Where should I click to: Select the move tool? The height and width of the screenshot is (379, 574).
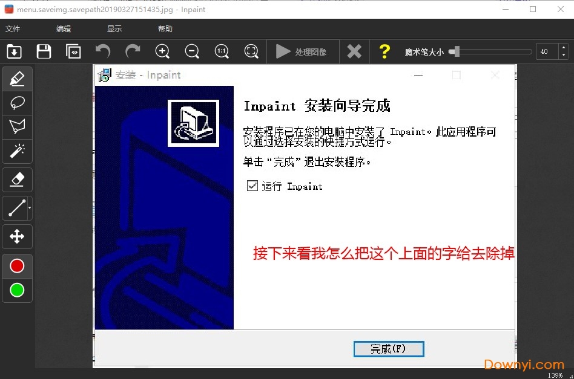17,236
